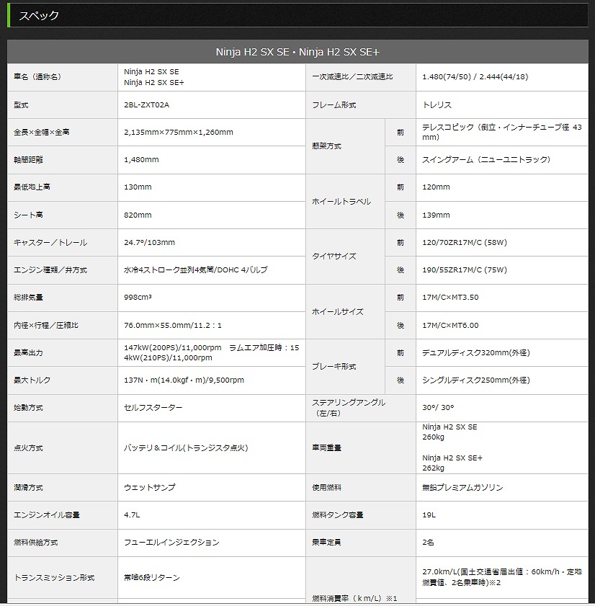Click the front wheel size 17M/C×MT3.50
Viewport: 595px width, 606px height.
click(450, 298)
